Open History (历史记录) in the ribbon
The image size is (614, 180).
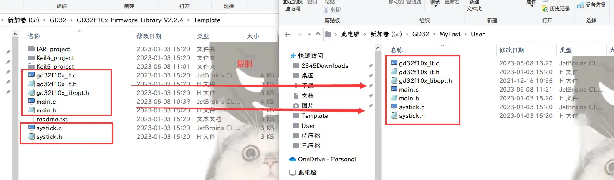pyautogui.click(x=556, y=9)
